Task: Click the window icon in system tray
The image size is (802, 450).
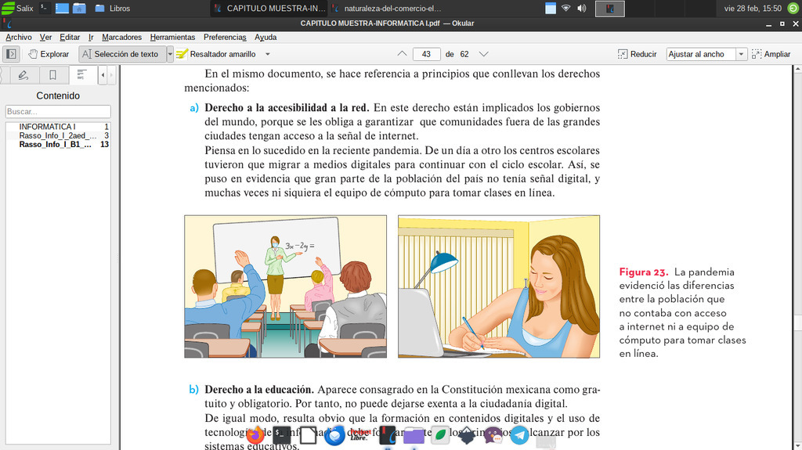Action: [x=551, y=8]
